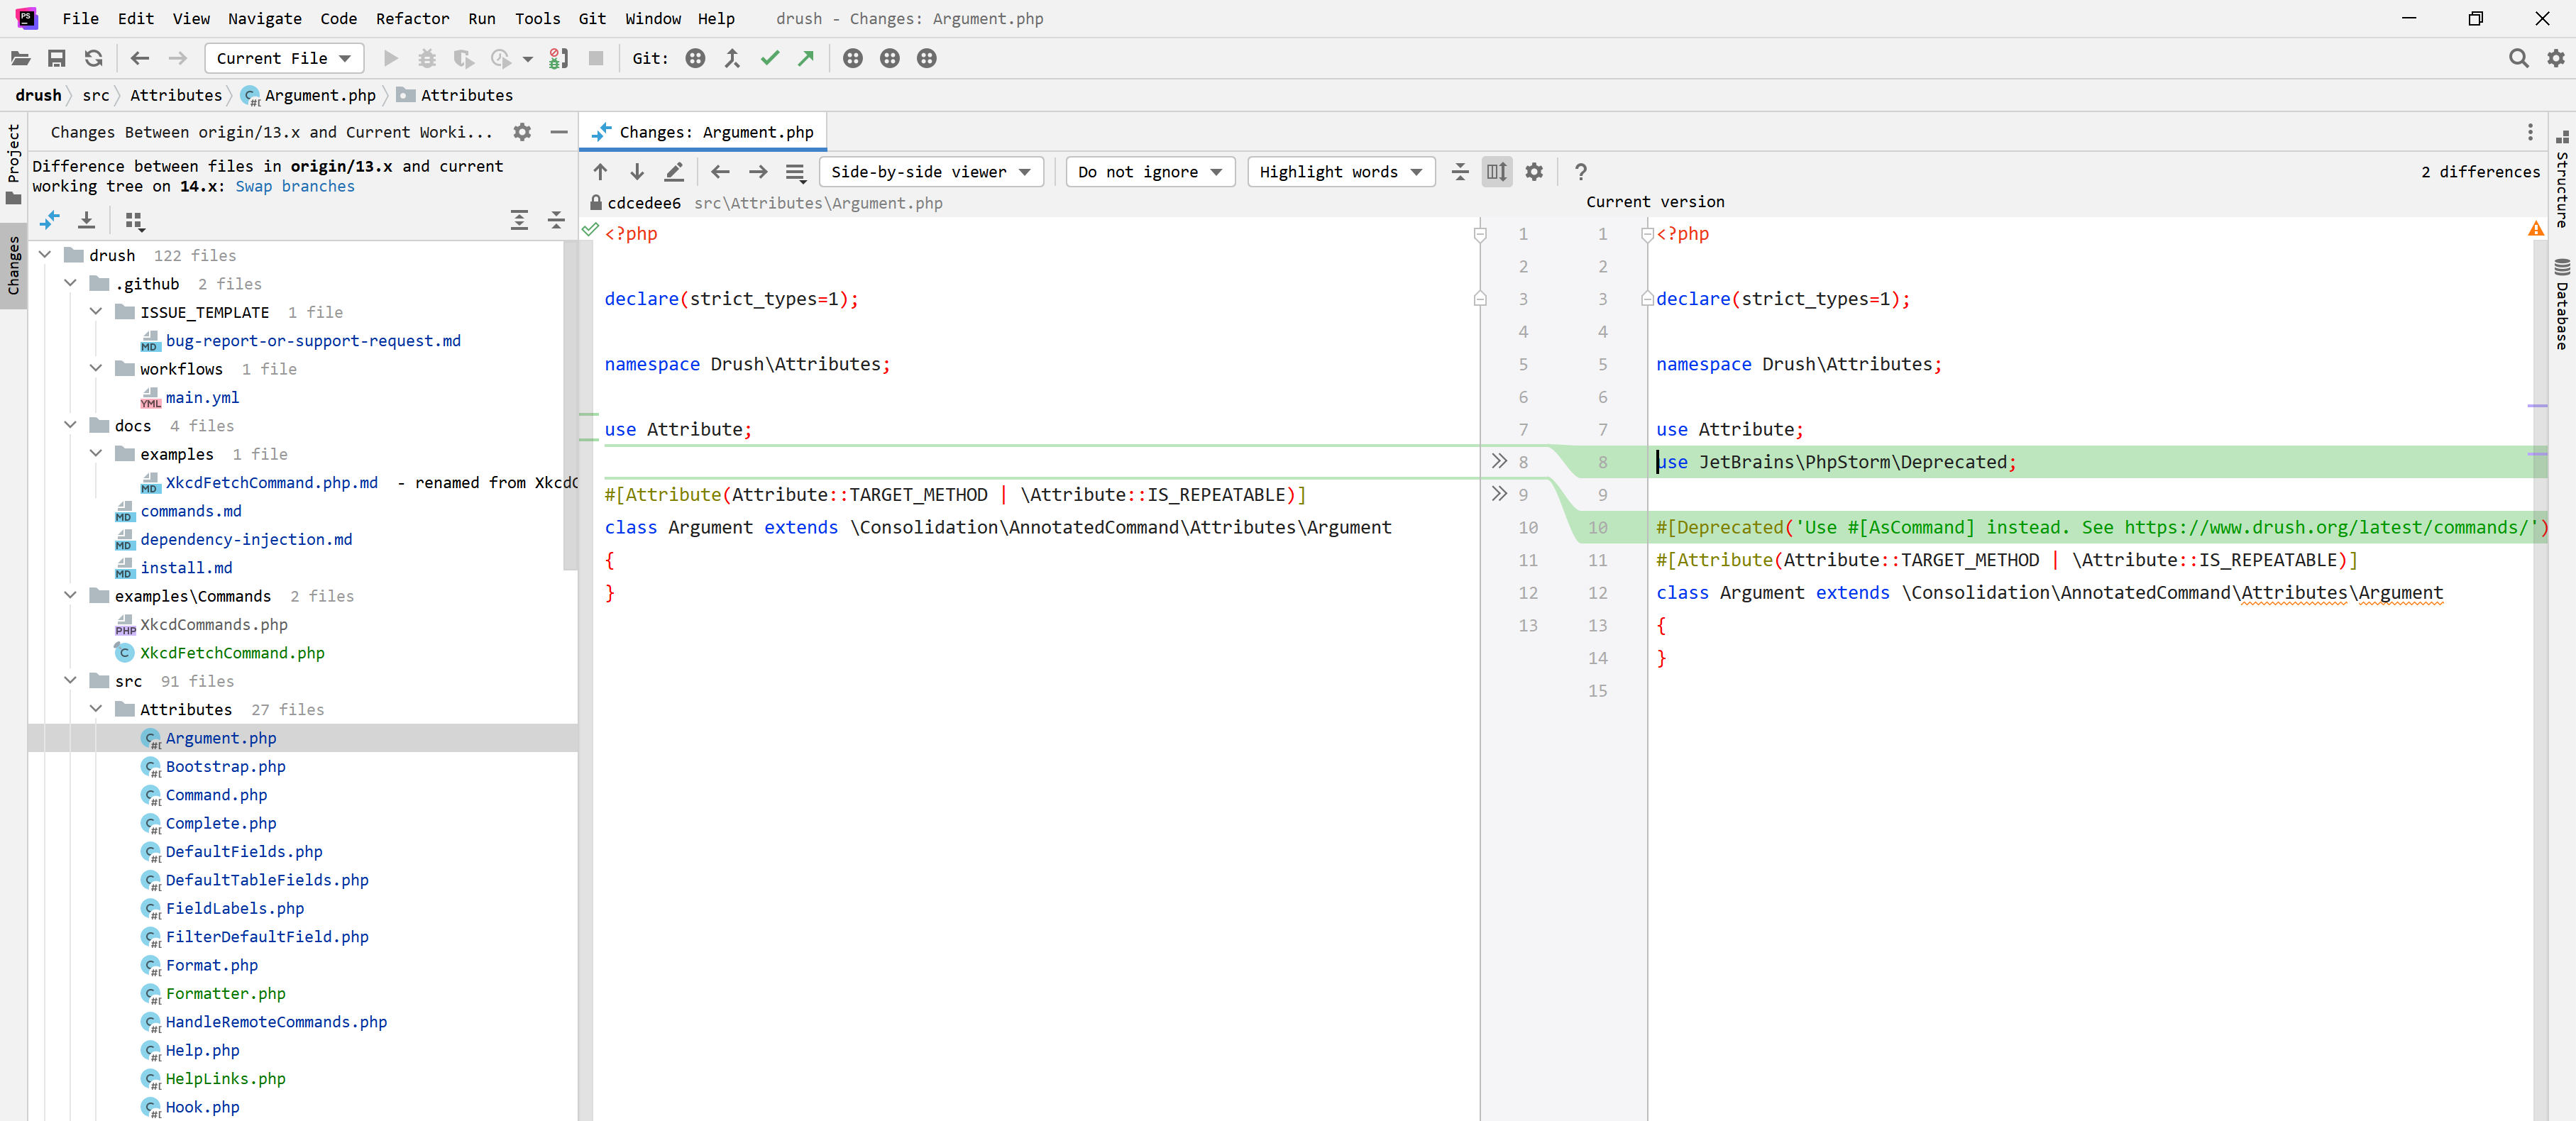Click the Reload from disk icon
The height and width of the screenshot is (1121, 2576).
coord(94,58)
